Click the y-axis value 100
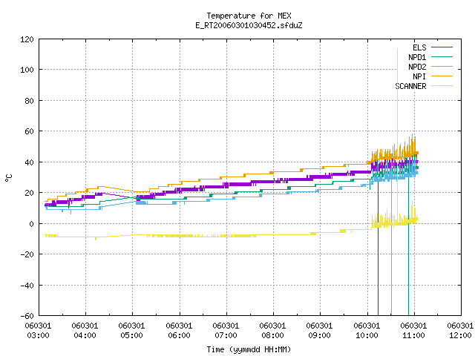Viewport: 475px width, 356px height. tap(27, 70)
